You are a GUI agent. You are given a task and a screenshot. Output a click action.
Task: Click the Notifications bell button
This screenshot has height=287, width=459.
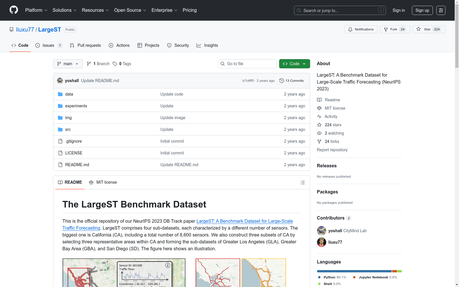361,29
